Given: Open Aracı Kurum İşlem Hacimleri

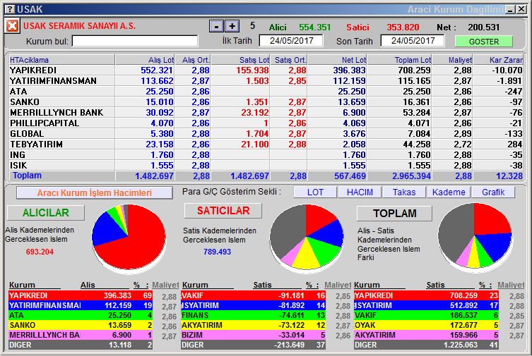Looking at the screenshot, I should [x=95, y=193].
